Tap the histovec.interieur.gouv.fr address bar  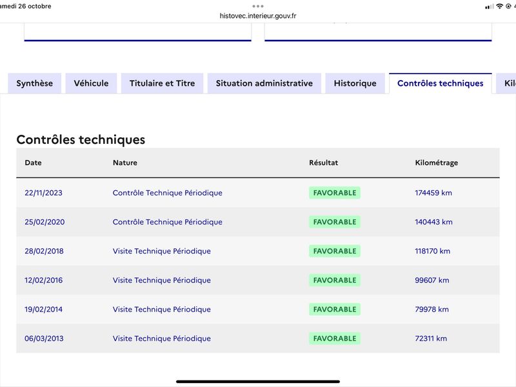[257, 15]
